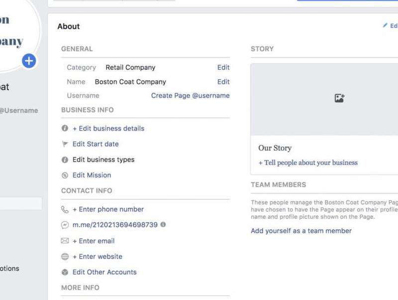Click the cube icon beside Edit Other Accounts
The height and width of the screenshot is (300, 398).
(x=65, y=272)
